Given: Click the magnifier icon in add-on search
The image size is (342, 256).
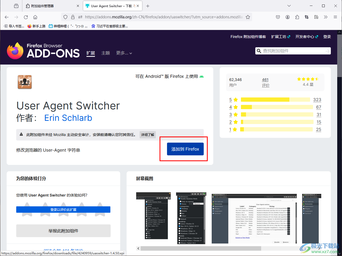Looking at the screenshot, I should tap(259, 51).
